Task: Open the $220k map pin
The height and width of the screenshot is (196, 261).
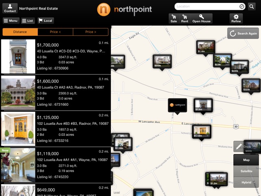Action: tap(239, 67)
